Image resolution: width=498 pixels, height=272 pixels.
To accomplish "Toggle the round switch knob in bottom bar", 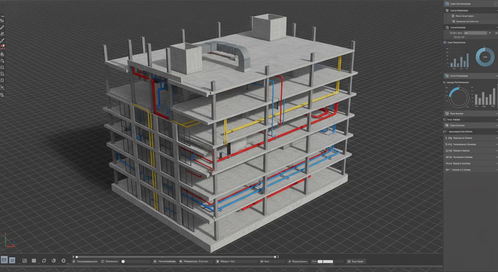I will coord(123,262).
